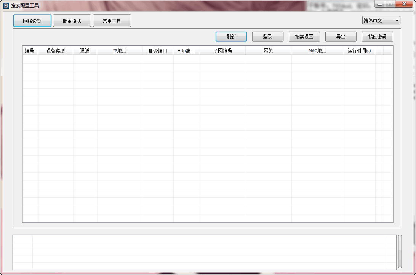Click the 通道 column header
This screenshot has width=416, height=275.
pyautogui.click(x=84, y=50)
